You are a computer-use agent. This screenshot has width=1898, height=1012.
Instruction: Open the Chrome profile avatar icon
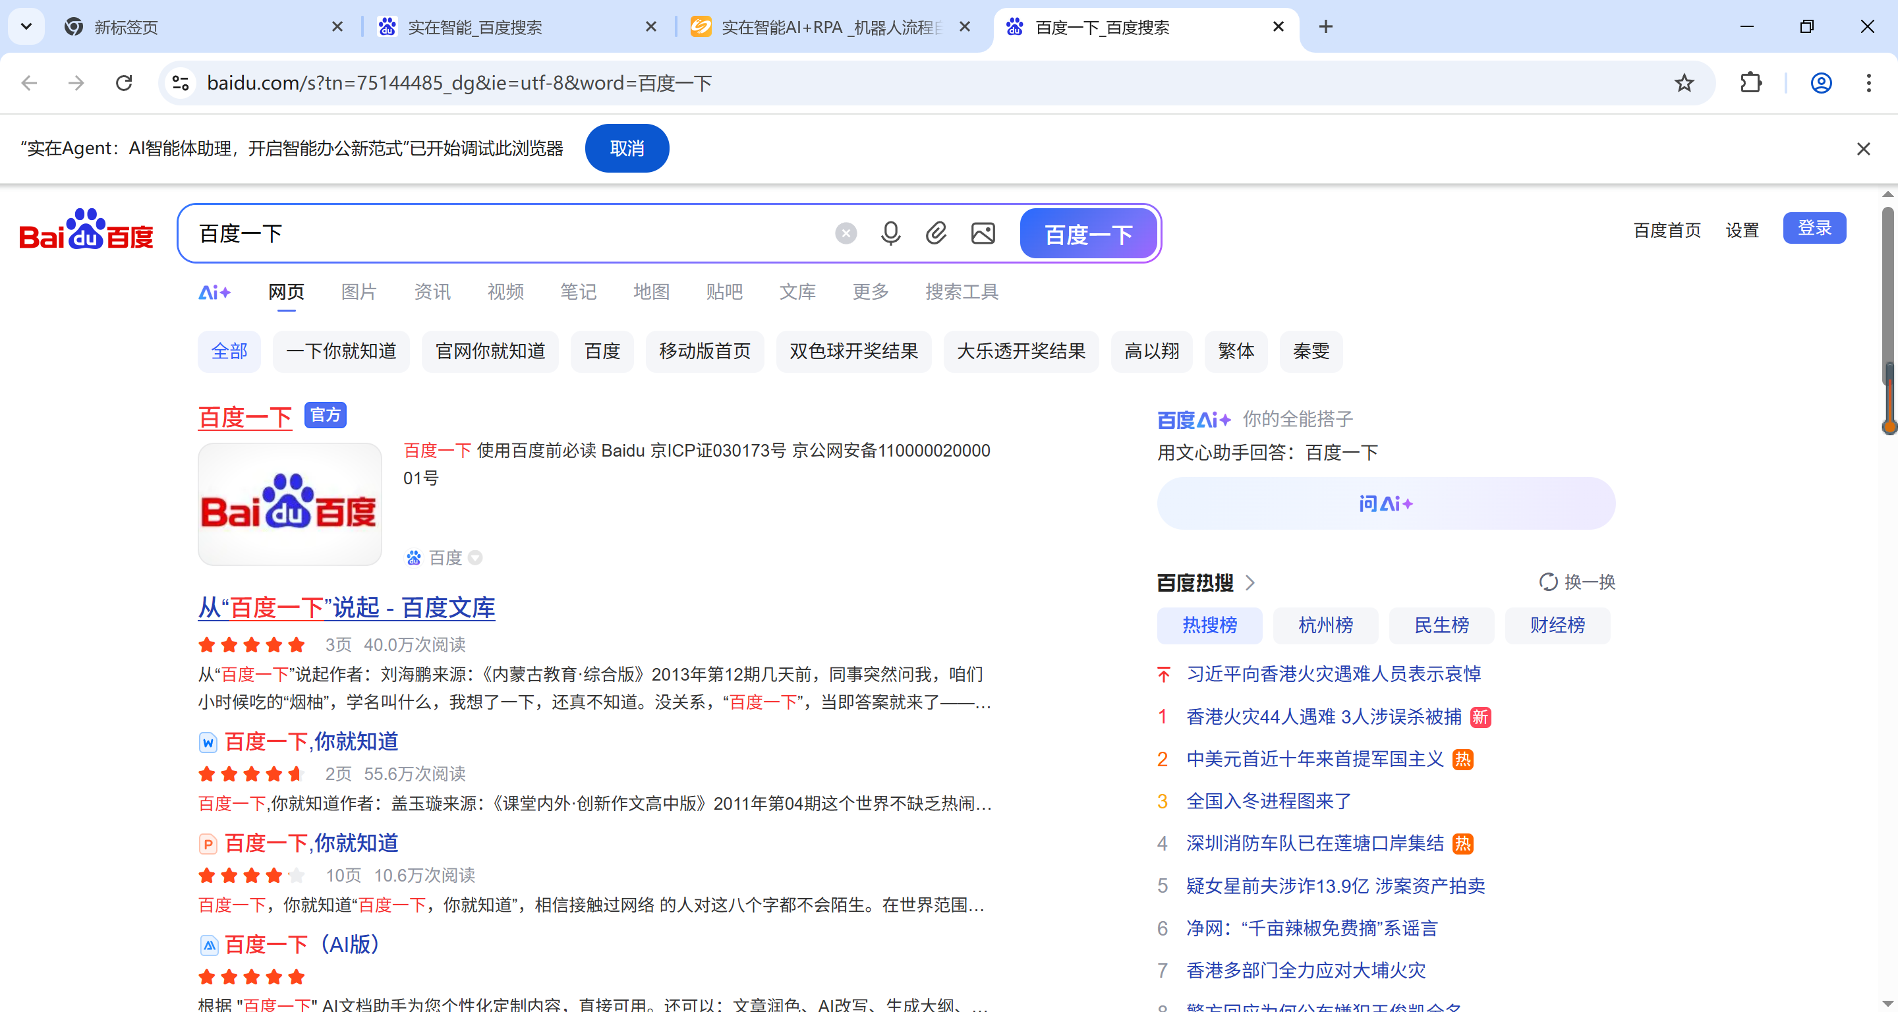point(1821,83)
